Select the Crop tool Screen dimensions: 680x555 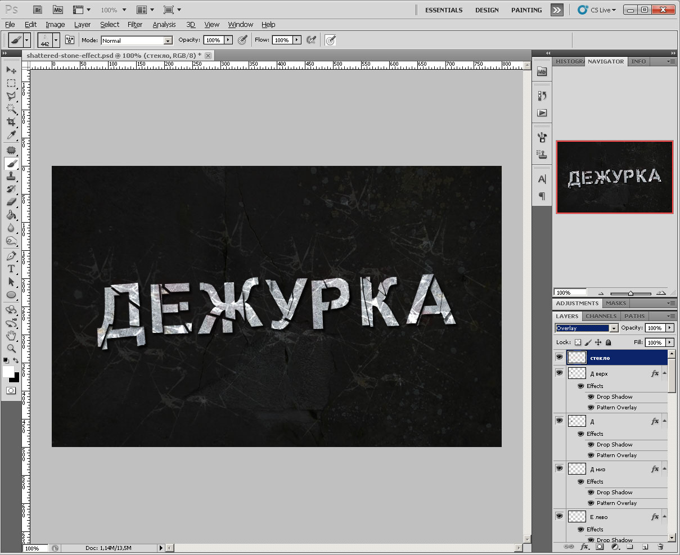click(11, 122)
